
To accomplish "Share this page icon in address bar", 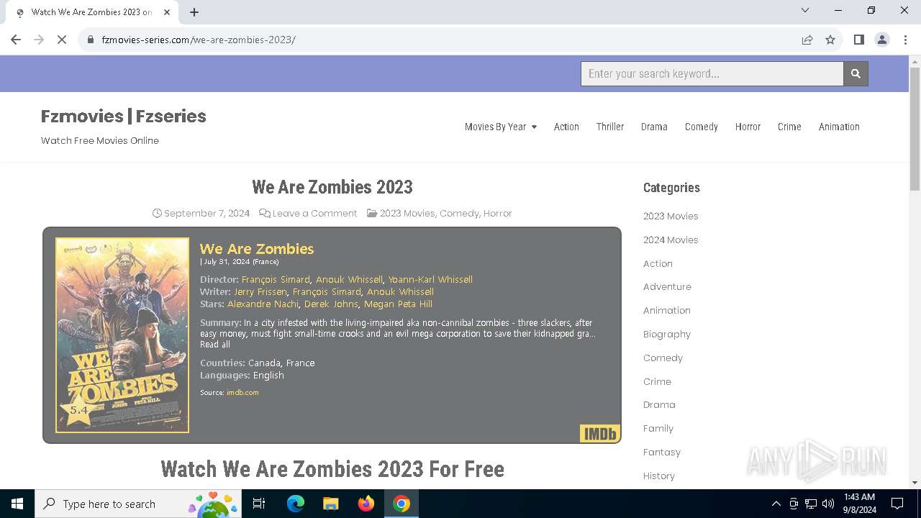I will 807,40.
